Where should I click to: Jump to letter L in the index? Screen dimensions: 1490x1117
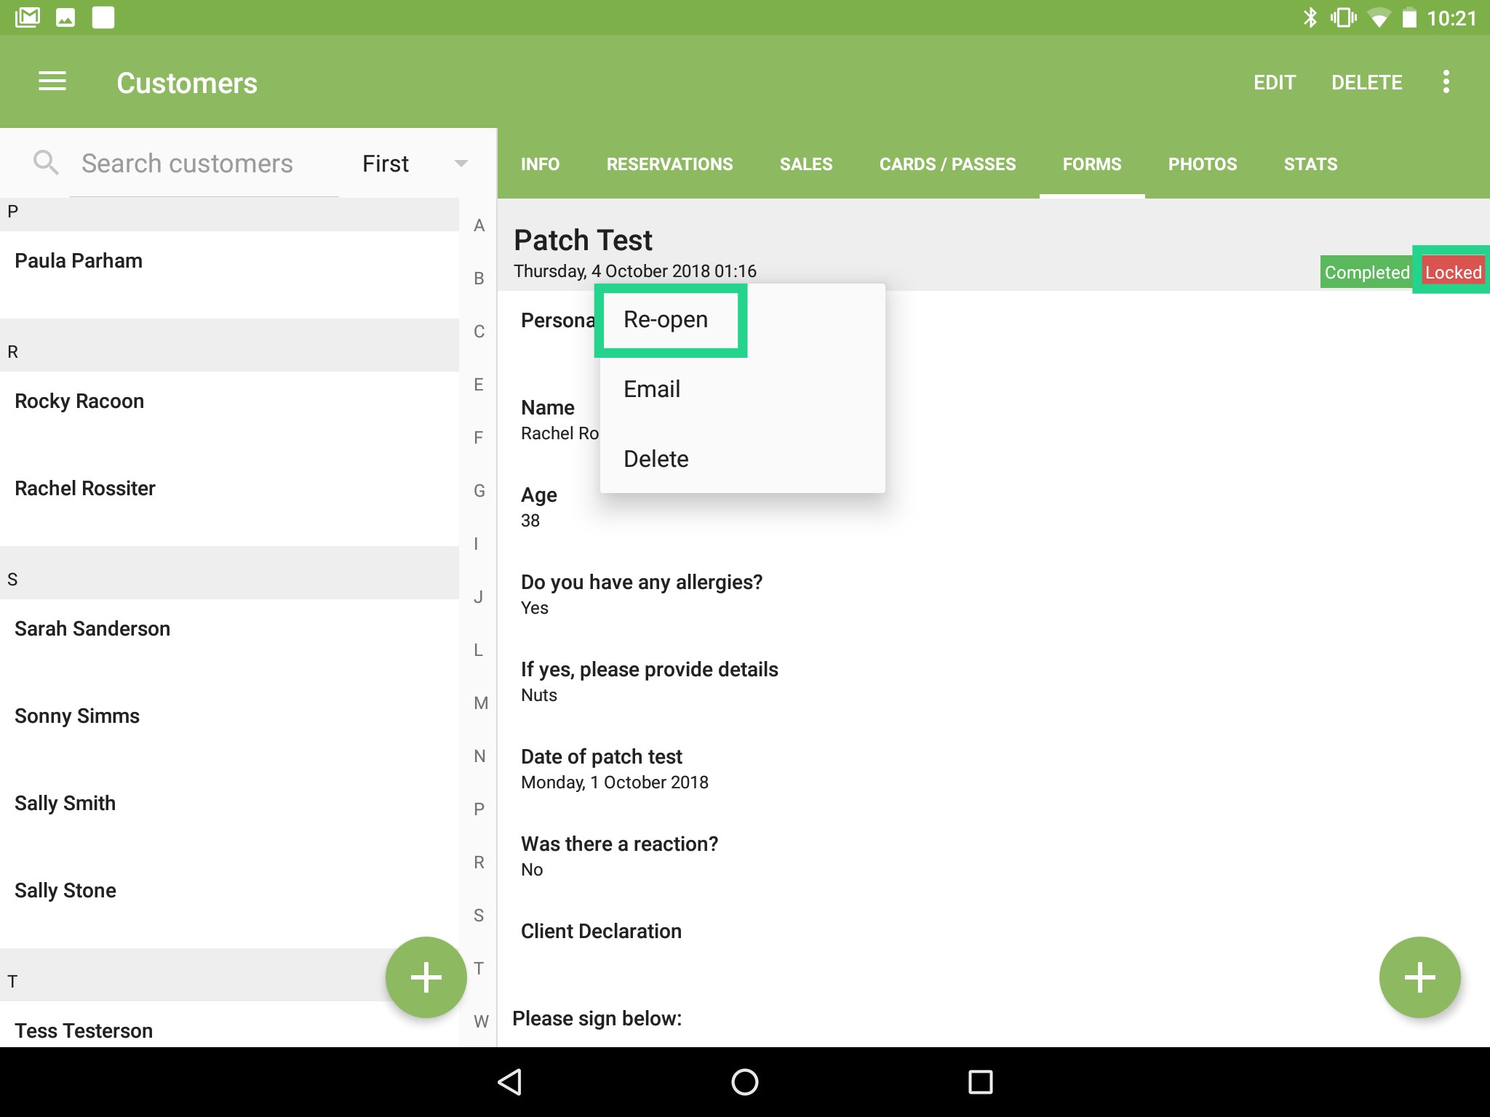click(479, 650)
